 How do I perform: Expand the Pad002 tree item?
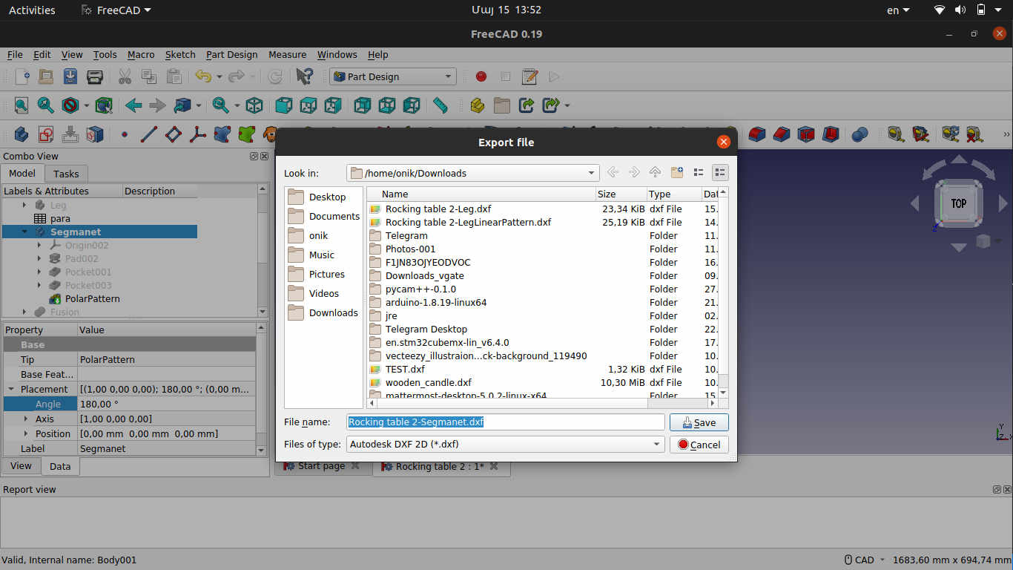39,259
